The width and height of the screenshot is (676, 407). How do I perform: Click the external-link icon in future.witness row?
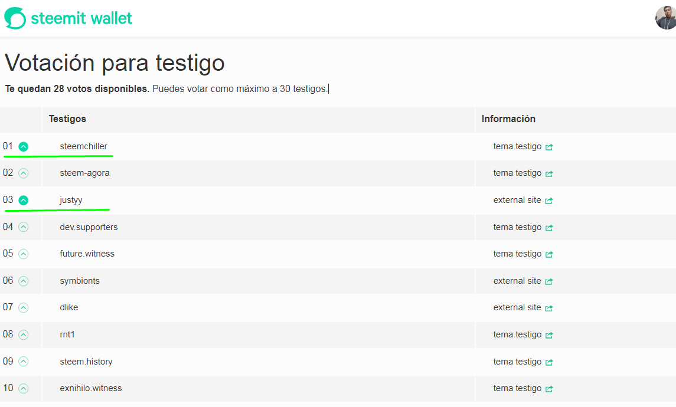coord(549,255)
